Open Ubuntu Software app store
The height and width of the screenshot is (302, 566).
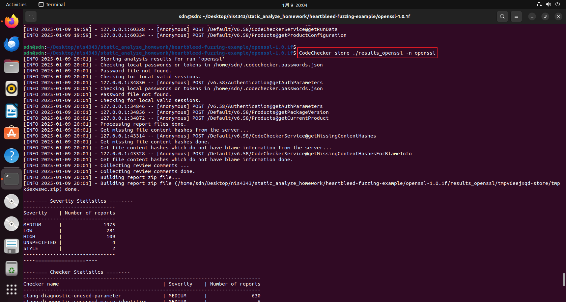(x=12, y=133)
